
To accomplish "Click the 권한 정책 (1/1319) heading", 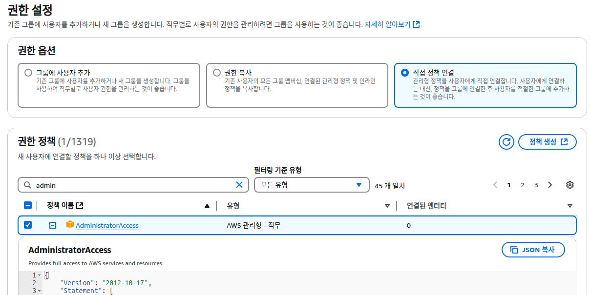I will coord(57,141).
